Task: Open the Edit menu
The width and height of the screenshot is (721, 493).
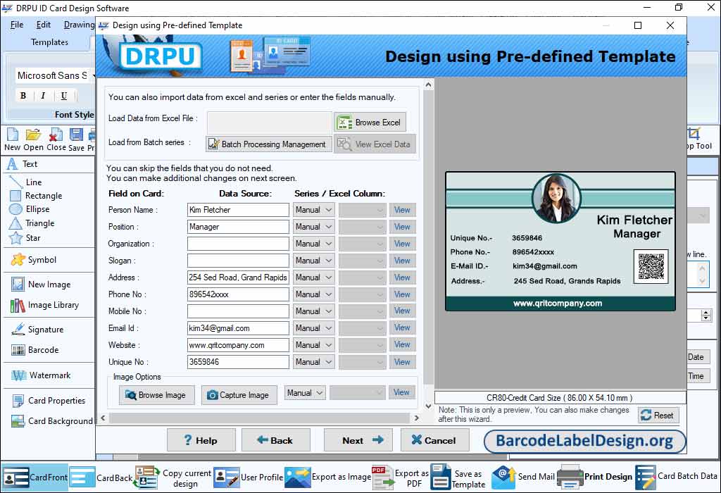Action: click(x=43, y=25)
